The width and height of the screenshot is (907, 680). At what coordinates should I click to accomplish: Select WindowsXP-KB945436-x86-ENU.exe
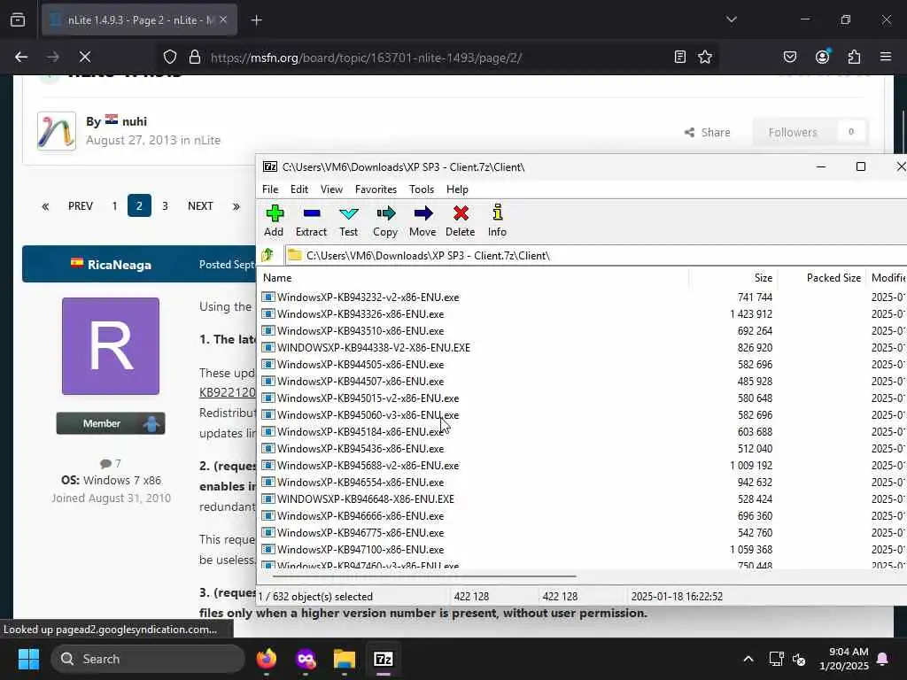[360, 448]
